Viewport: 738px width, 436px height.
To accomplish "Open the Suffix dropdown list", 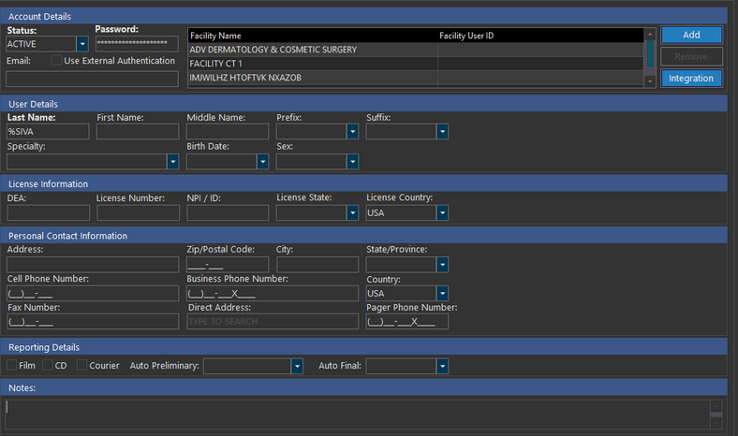I will coord(442,133).
